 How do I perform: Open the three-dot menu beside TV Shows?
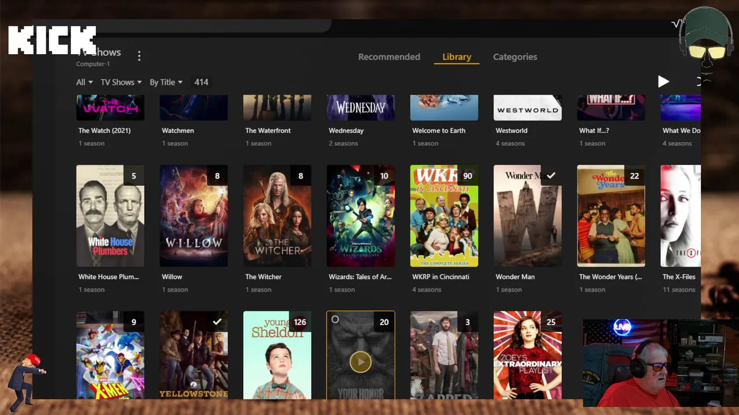coord(139,56)
